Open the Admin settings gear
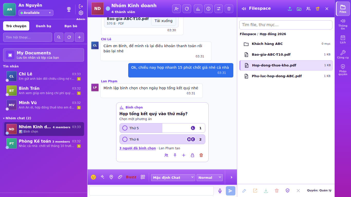 81,13
